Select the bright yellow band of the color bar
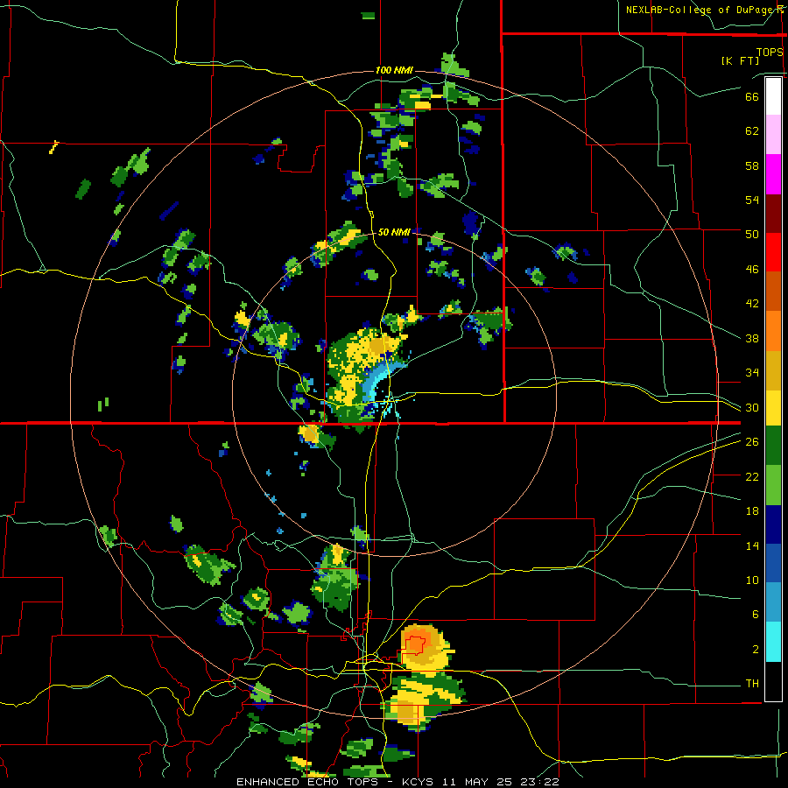The height and width of the screenshot is (788, 788). [x=773, y=408]
